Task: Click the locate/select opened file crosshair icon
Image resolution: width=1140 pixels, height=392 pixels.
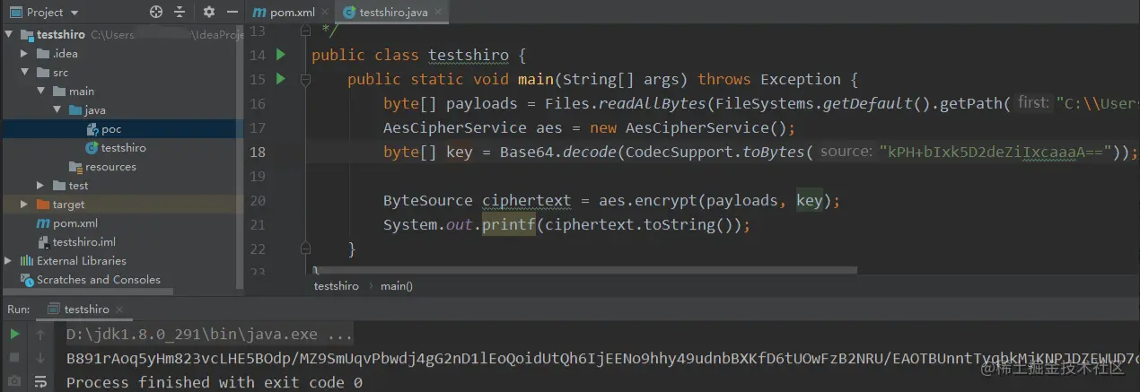Action: tap(156, 13)
